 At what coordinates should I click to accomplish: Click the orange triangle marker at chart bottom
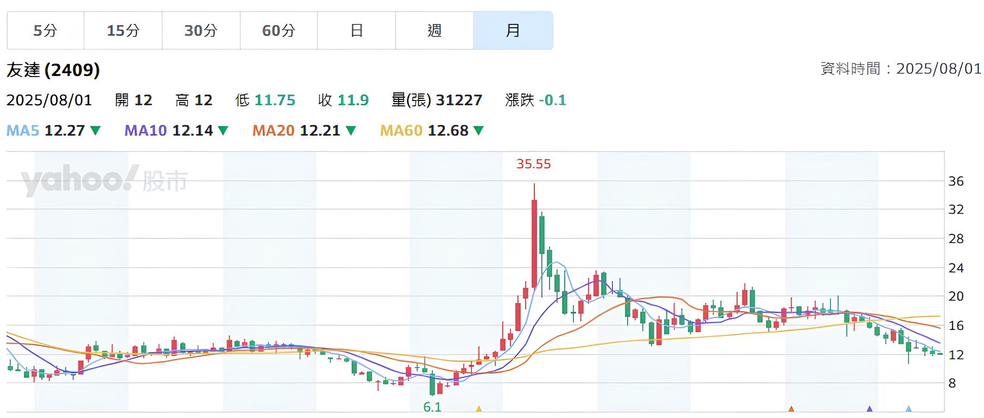pos(791,409)
